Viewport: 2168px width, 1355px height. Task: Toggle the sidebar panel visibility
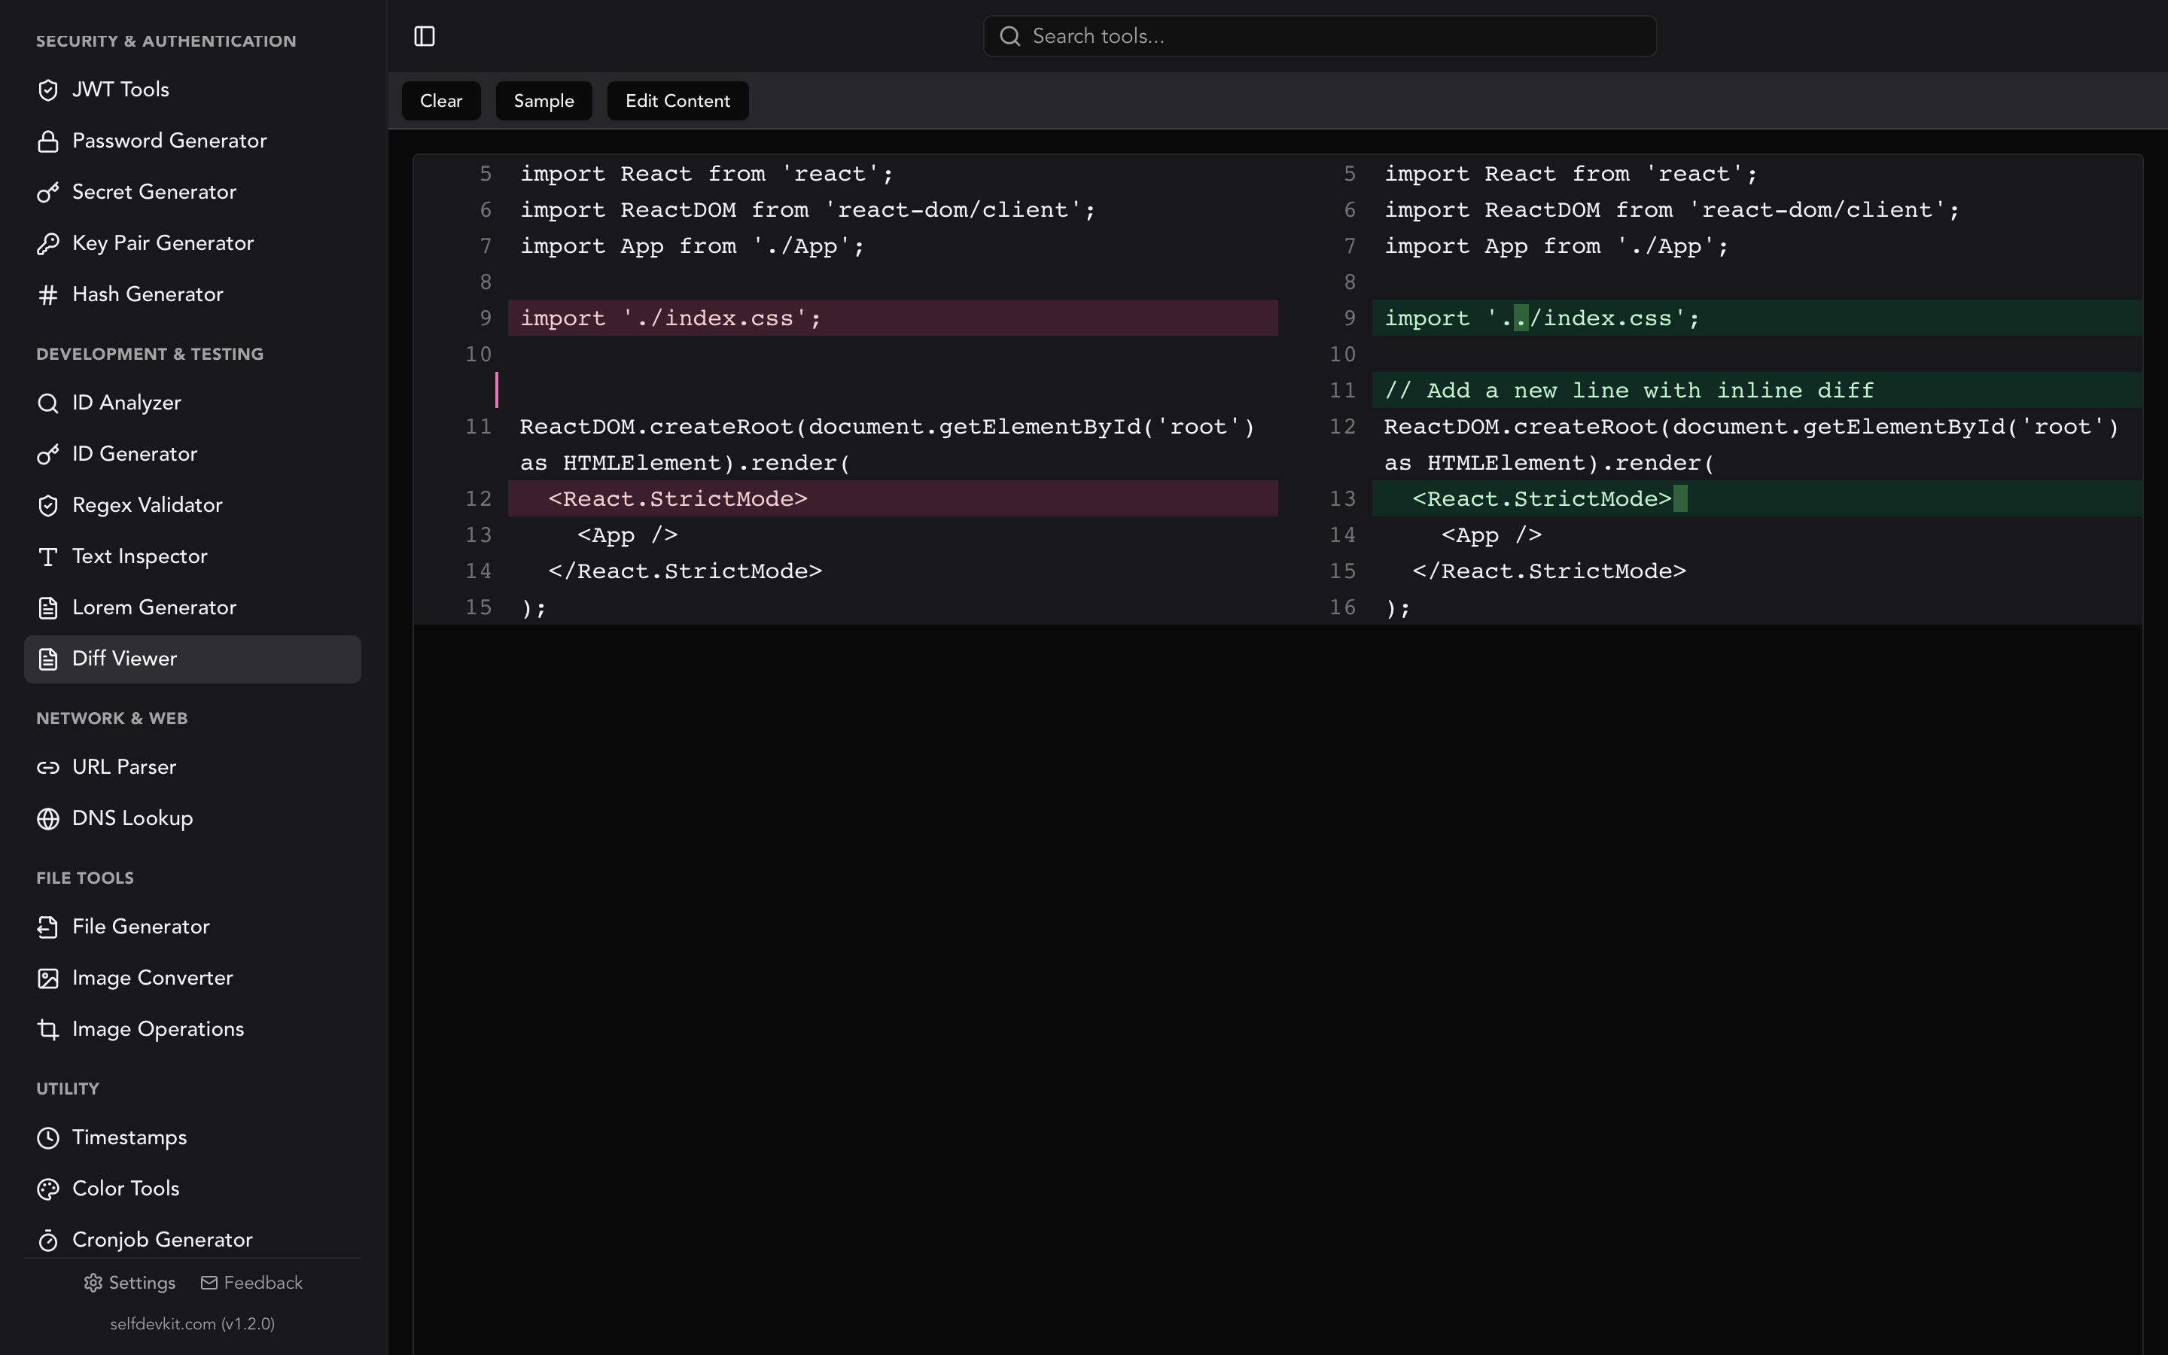click(x=425, y=36)
